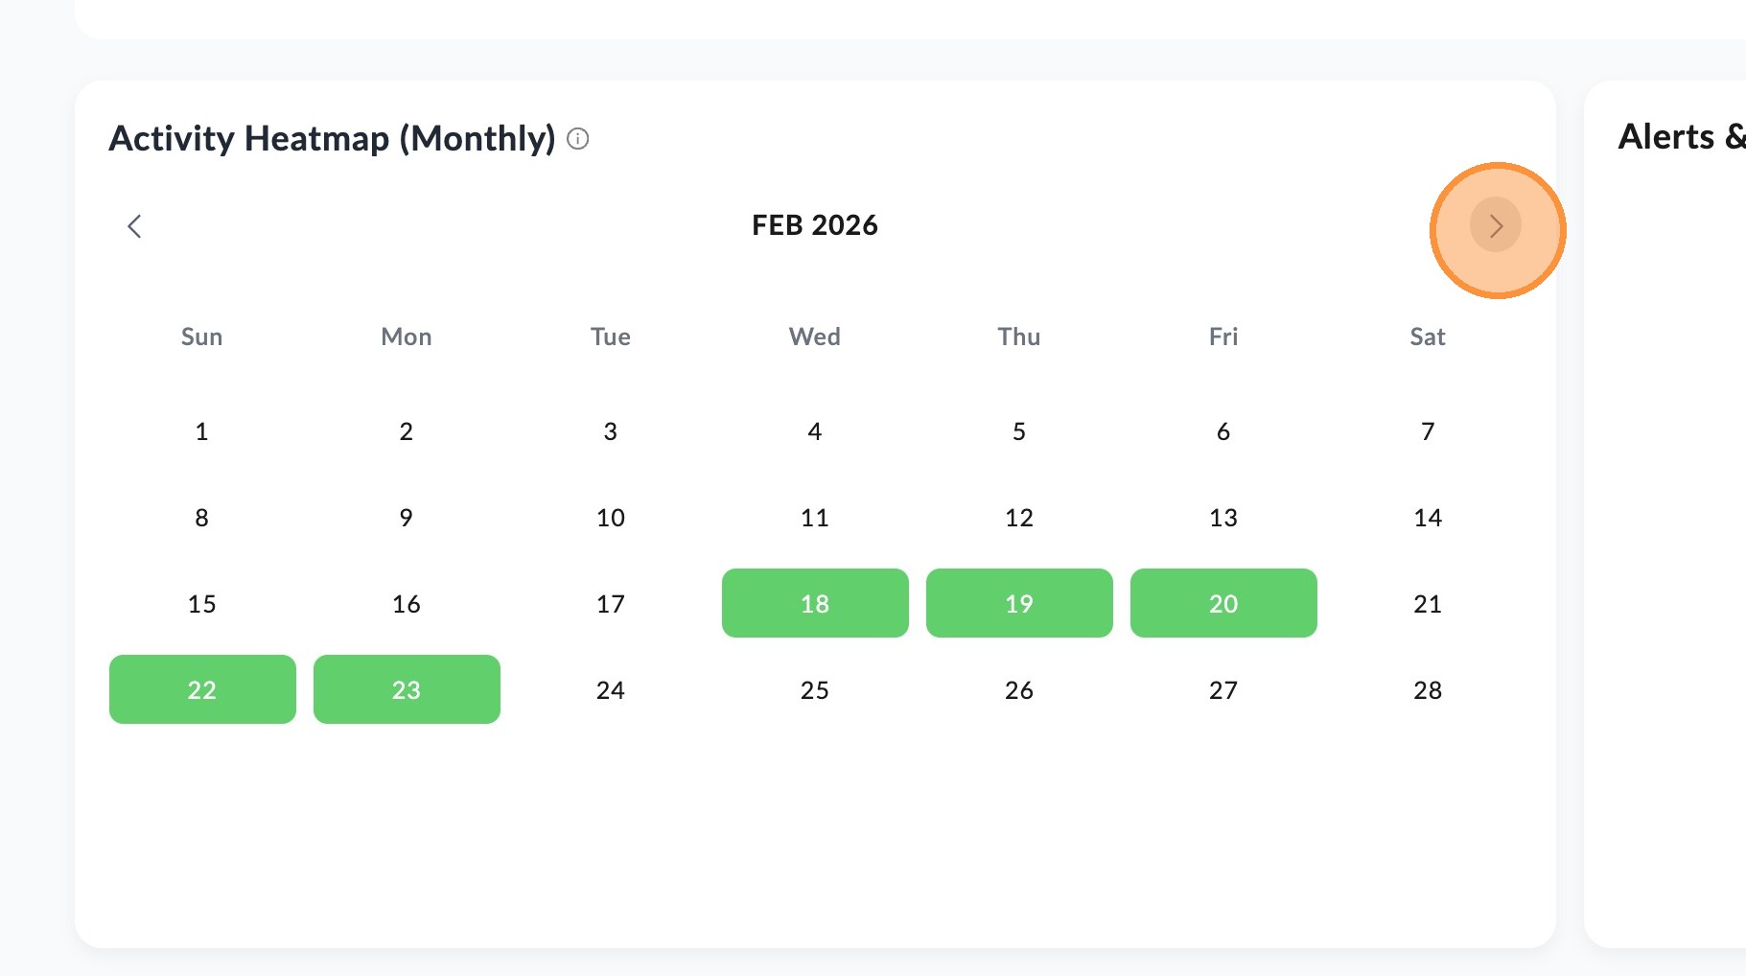This screenshot has height=976, width=1746.
Task: Click date 7 on Saturday
Action: pos(1428,430)
